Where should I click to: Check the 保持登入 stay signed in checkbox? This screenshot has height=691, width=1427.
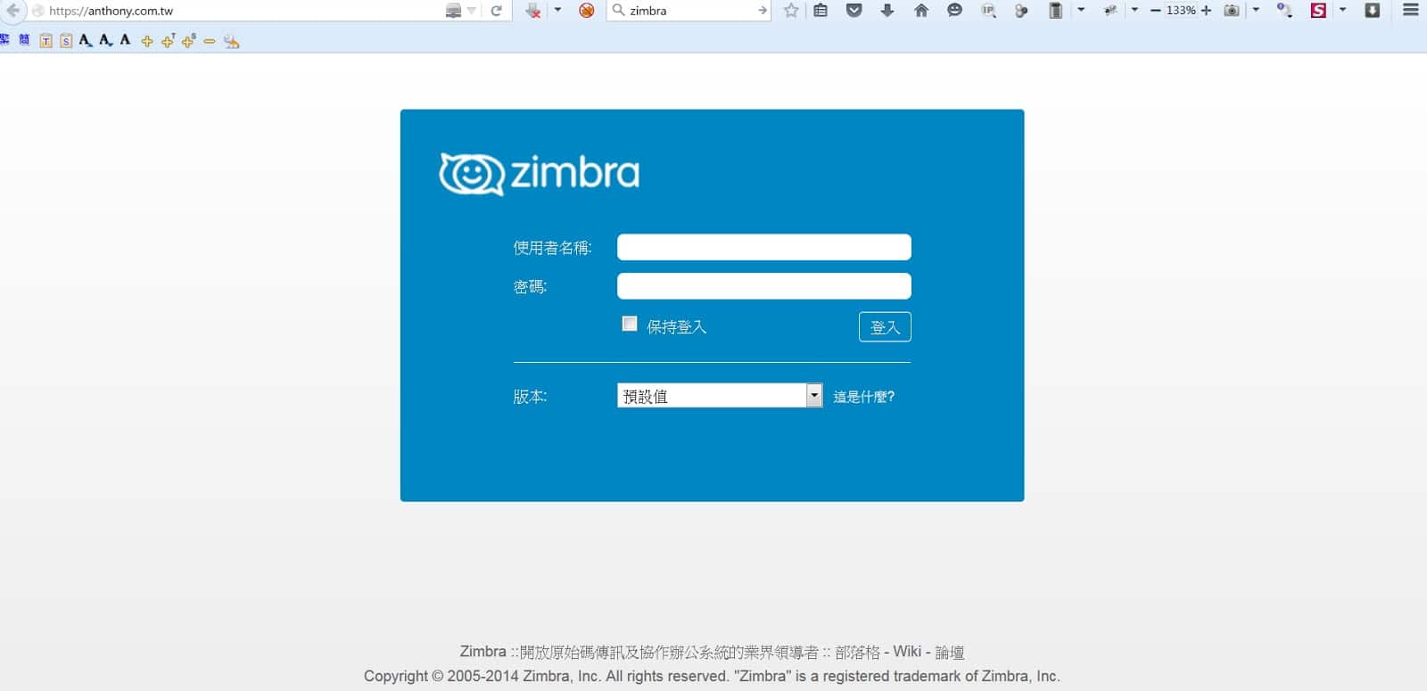[x=630, y=325]
